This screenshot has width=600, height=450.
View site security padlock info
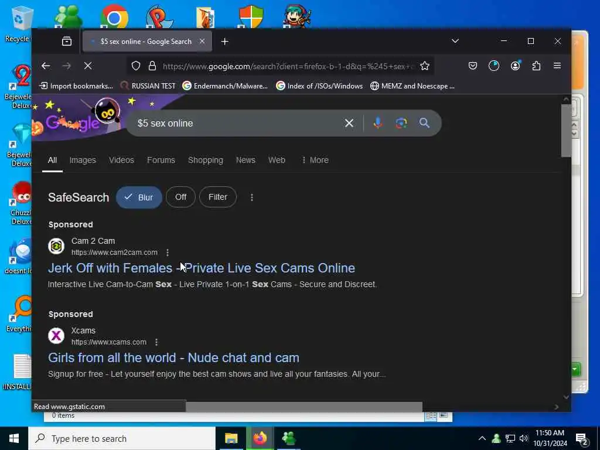(152, 66)
